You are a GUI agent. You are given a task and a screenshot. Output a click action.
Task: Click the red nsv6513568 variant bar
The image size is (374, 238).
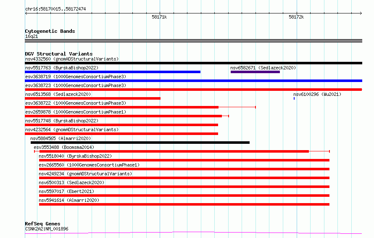(92, 98)
